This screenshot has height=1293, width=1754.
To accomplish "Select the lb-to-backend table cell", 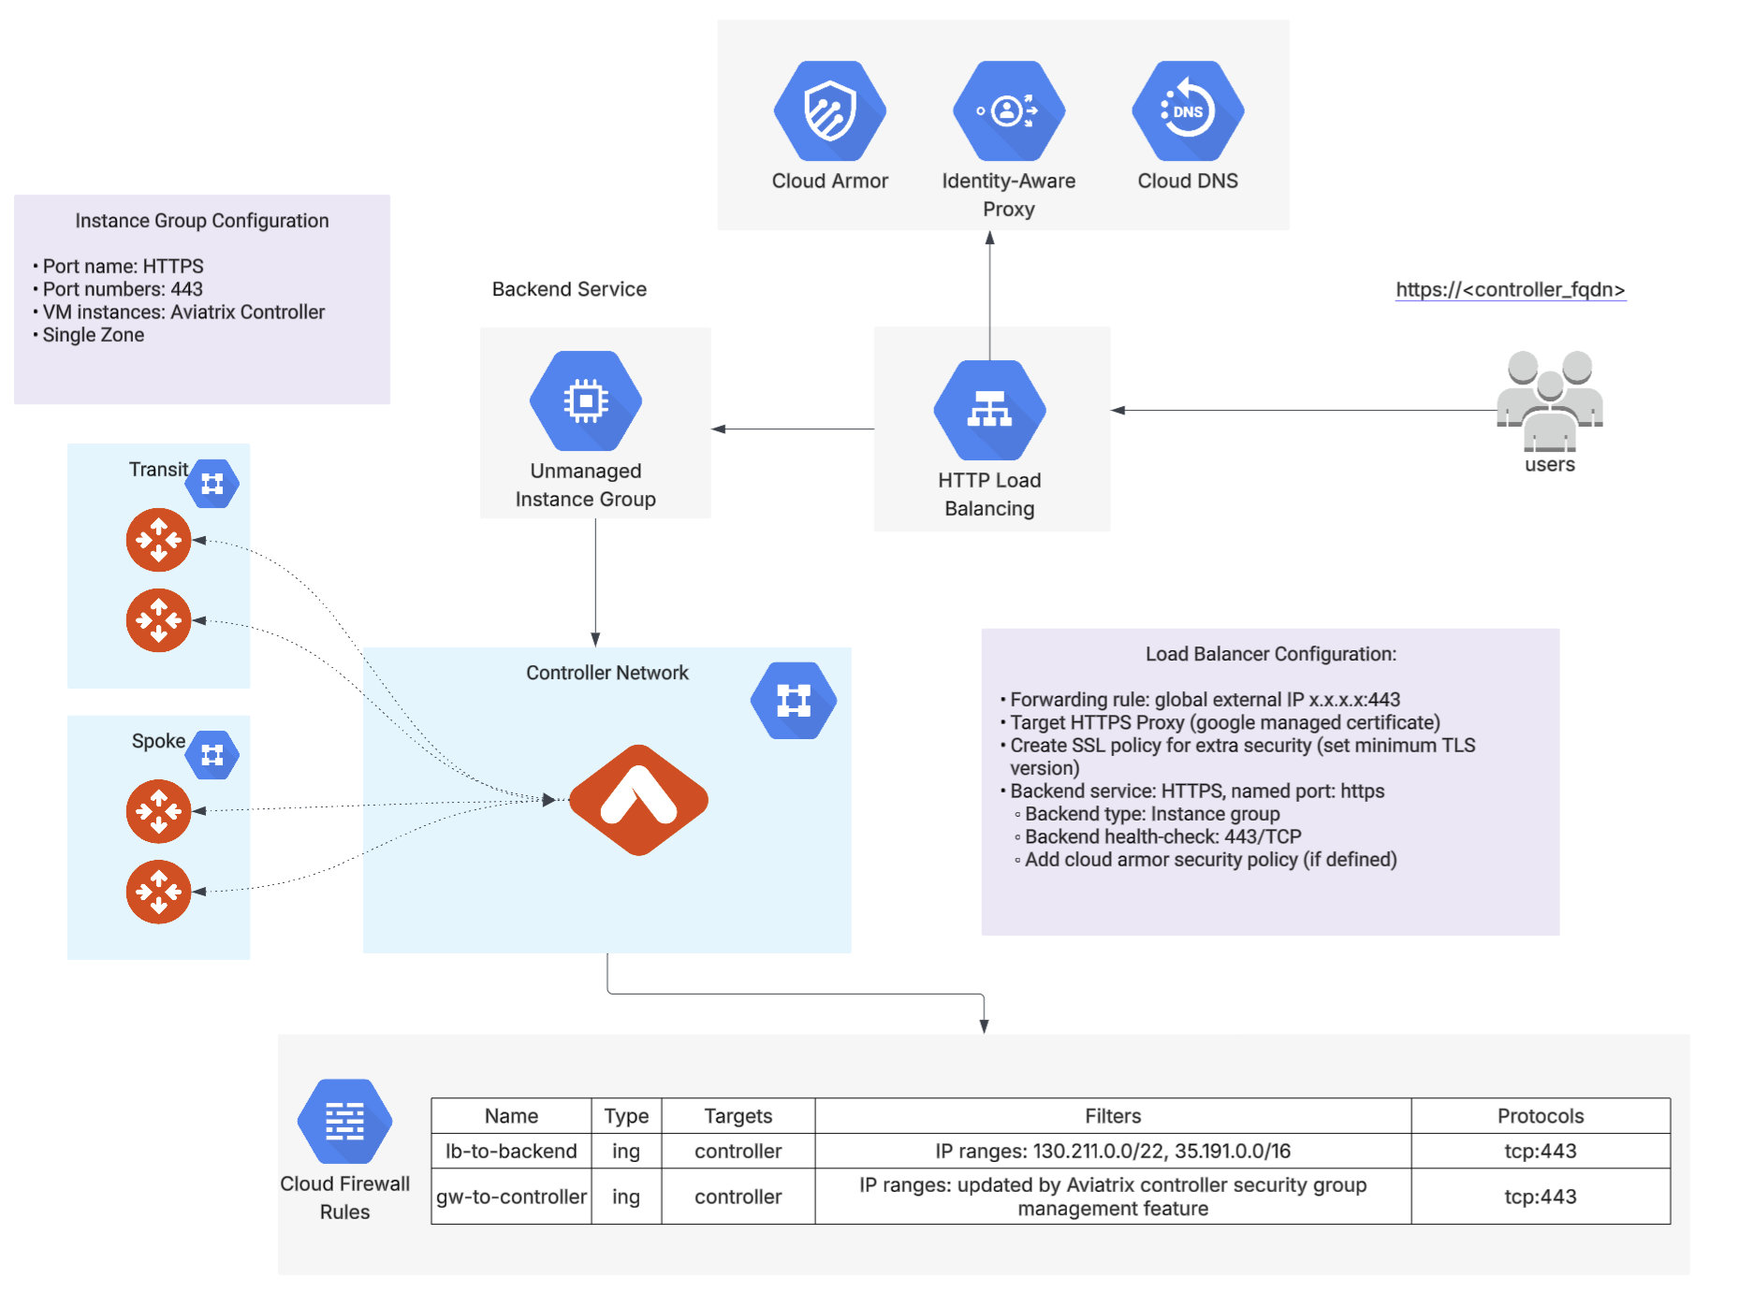I will (x=511, y=1151).
